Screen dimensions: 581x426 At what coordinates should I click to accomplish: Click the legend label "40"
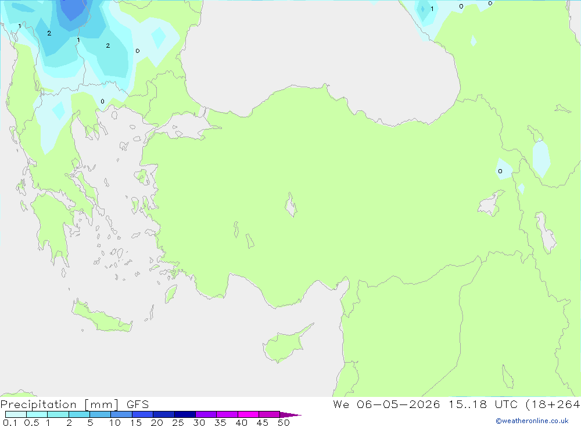point(241,423)
